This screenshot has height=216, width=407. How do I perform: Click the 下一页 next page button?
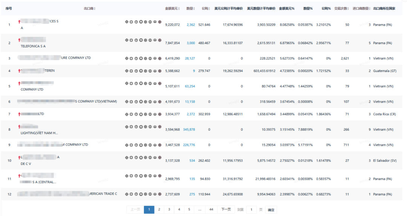point(226,210)
